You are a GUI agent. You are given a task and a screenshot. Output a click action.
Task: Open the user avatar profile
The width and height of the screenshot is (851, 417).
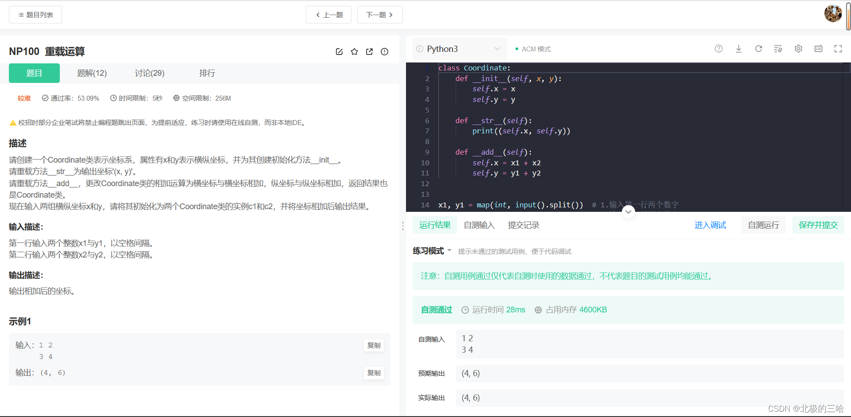(x=833, y=13)
